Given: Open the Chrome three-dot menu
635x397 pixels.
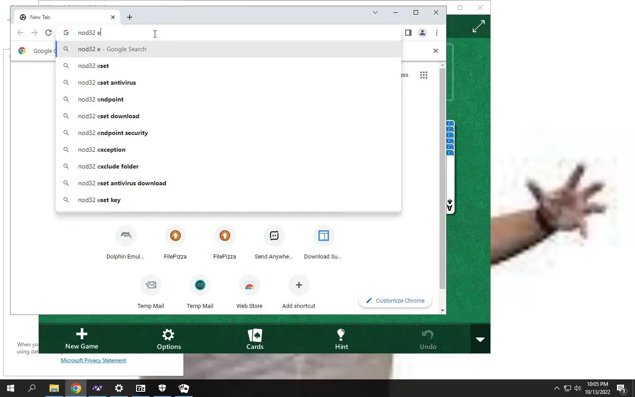Looking at the screenshot, I should [x=437, y=33].
